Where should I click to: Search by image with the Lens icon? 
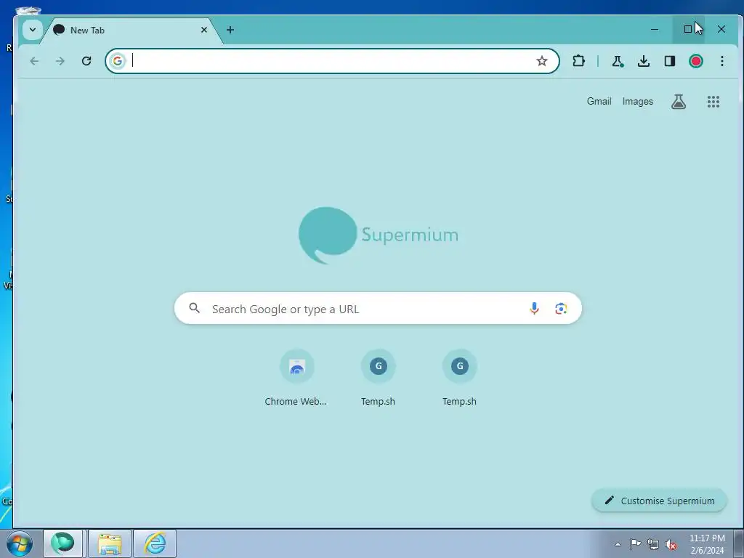(561, 308)
